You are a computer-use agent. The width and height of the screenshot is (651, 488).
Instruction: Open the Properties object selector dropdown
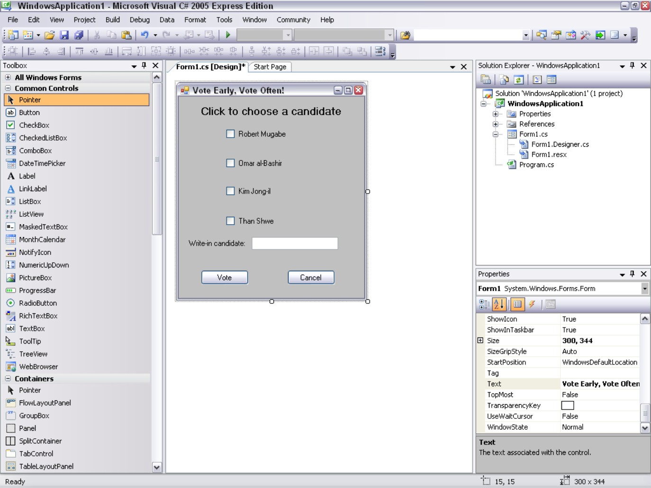[644, 288]
